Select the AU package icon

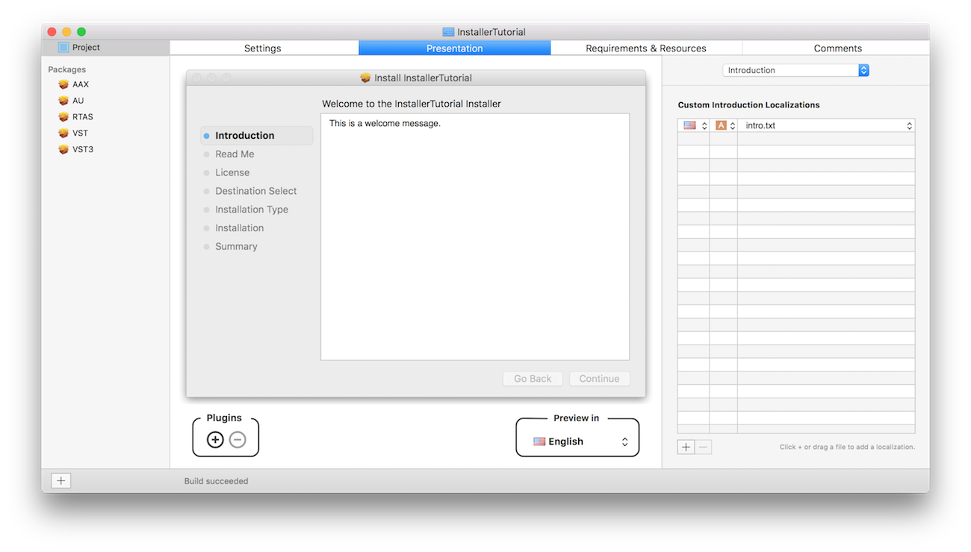[x=63, y=101]
